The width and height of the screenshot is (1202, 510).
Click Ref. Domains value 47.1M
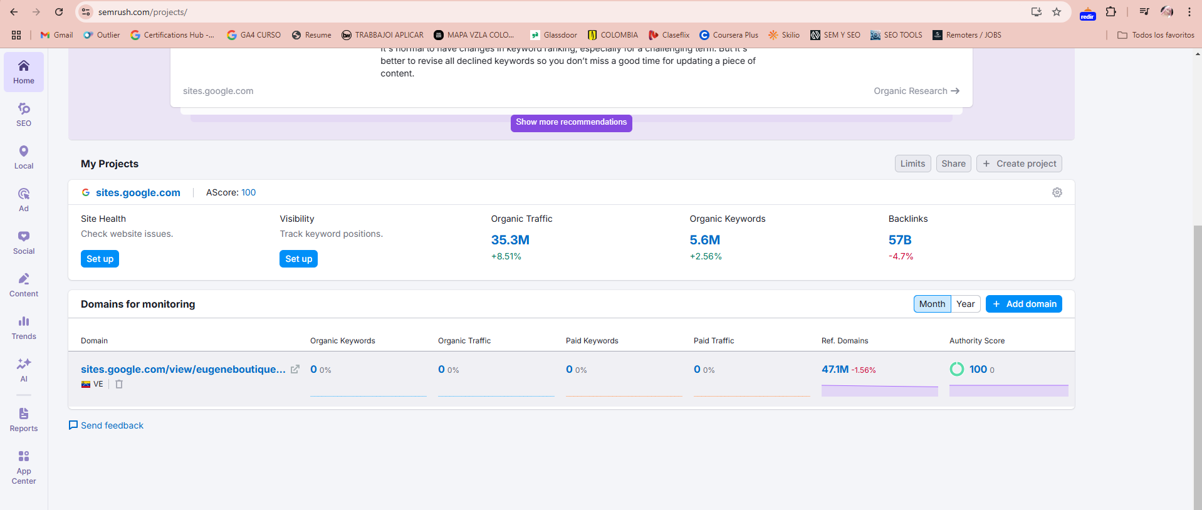835,369
